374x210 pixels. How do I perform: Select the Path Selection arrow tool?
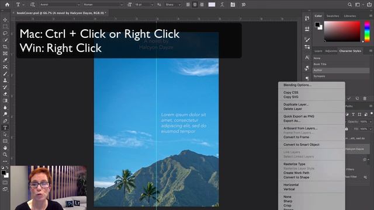click(5, 134)
